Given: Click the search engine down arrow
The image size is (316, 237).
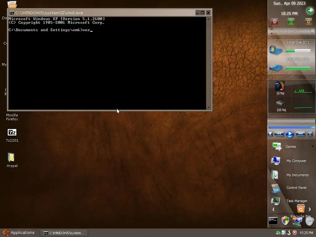Looking at the screenshot, I should [x=272, y=34].
